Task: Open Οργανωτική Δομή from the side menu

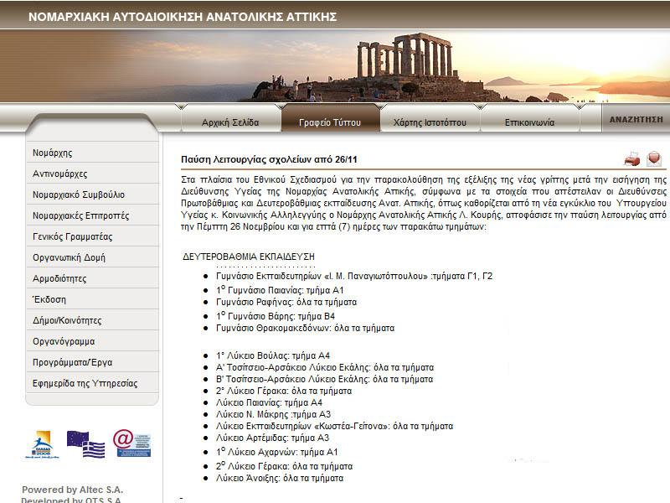Action: 92,257
